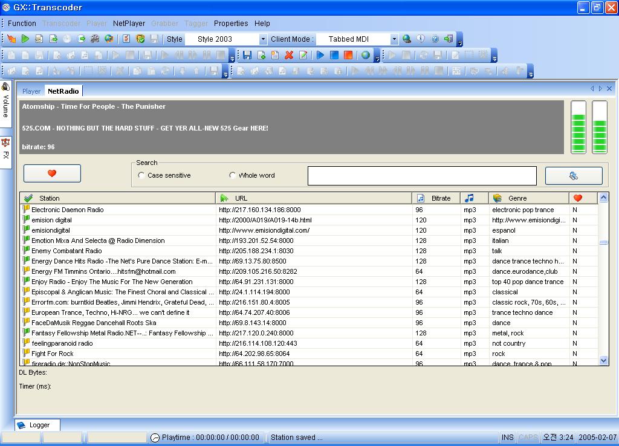This screenshot has height=446, width=619.
Task: Expand the Volume side panel
Action: (x=5, y=100)
